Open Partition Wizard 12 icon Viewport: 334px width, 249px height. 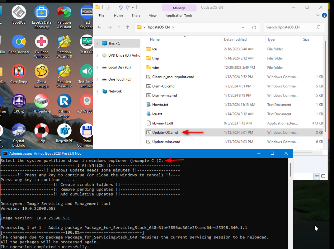click(64, 76)
